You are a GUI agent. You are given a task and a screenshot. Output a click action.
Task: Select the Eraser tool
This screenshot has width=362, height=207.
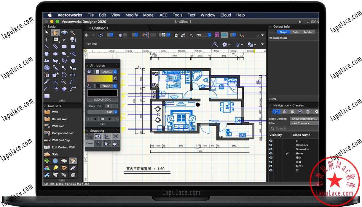[x=64, y=89]
